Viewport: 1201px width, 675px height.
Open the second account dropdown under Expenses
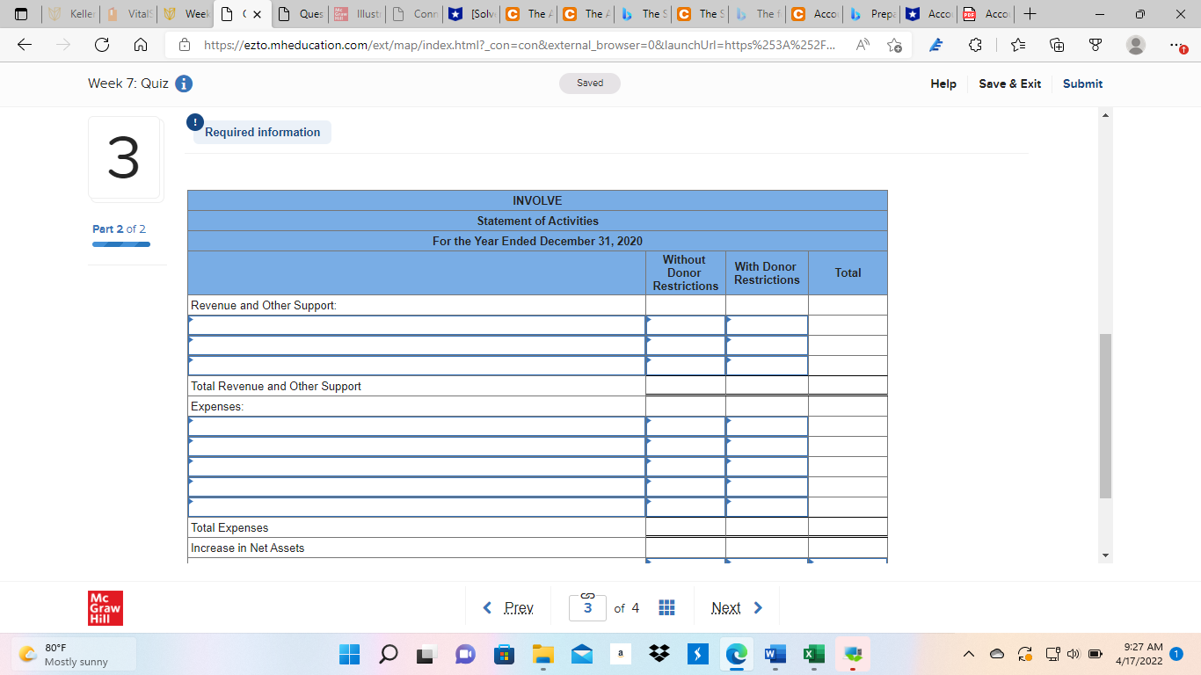coord(417,446)
